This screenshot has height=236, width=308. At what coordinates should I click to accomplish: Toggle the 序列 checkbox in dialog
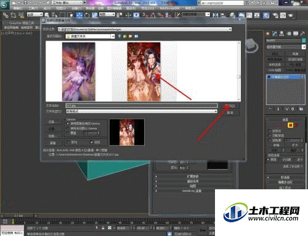click(69, 142)
